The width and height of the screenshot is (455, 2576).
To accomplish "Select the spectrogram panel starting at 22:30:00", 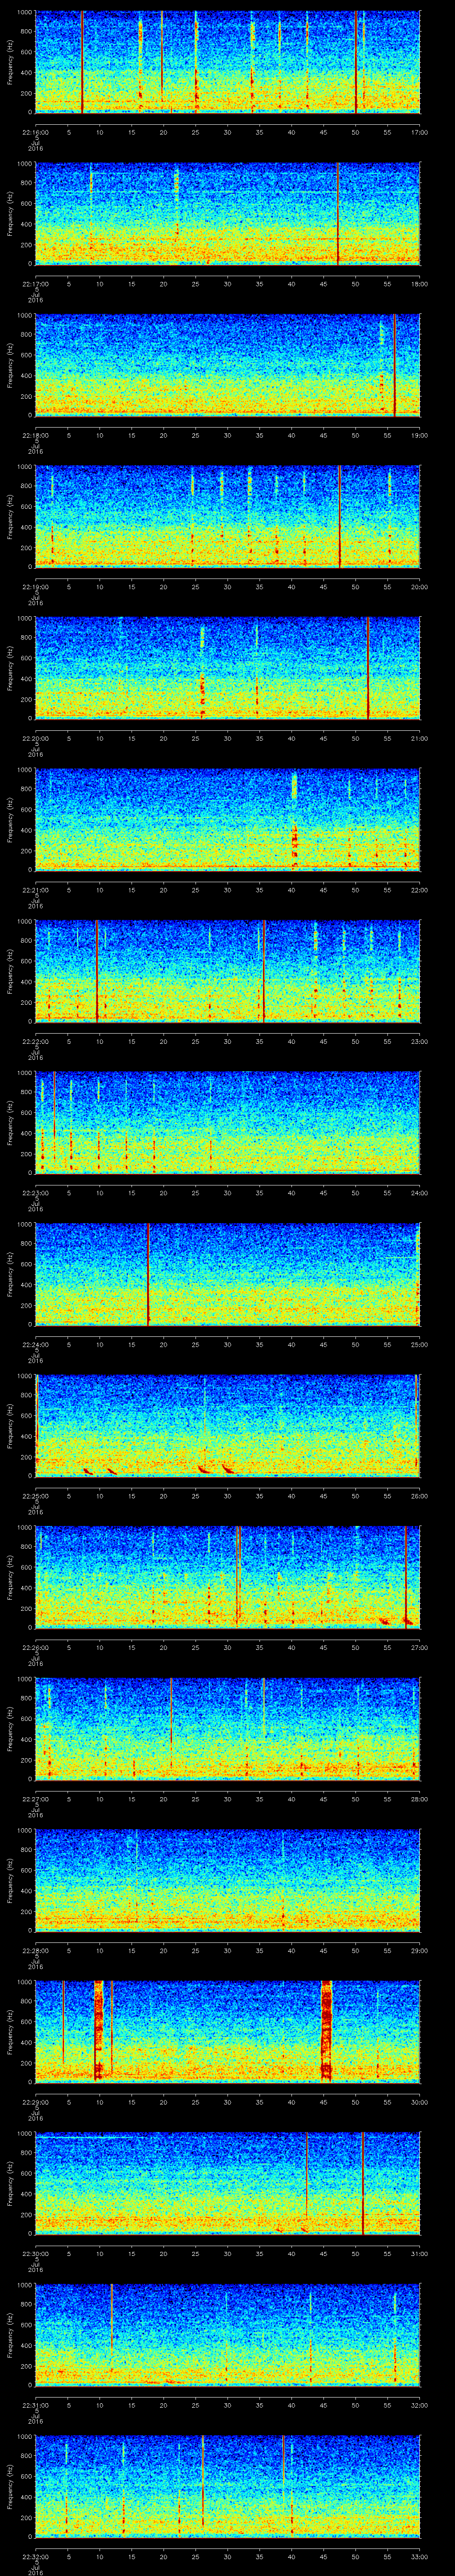I will click(228, 2183).
